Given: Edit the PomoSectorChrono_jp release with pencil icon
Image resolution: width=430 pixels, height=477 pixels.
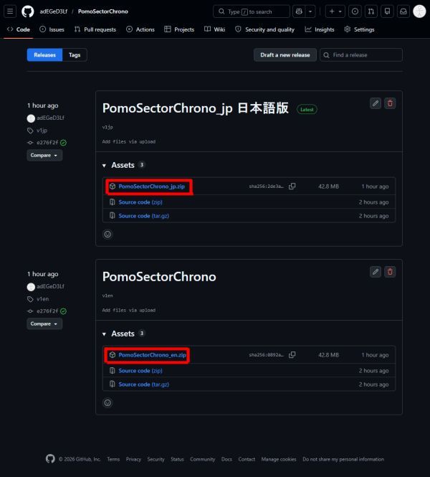Looking at the screenshot, I should click(x=376, y=103).
